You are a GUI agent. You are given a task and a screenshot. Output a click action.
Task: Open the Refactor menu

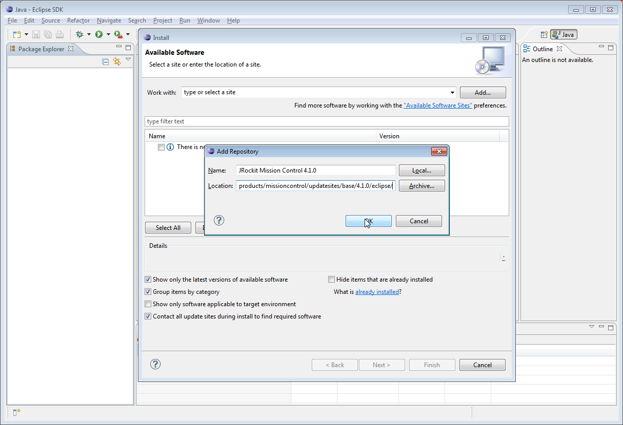coord(78,20)
